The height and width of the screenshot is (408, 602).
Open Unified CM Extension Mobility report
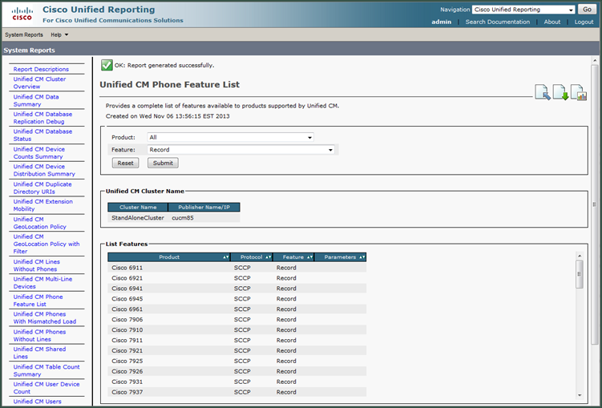[43, 205]
